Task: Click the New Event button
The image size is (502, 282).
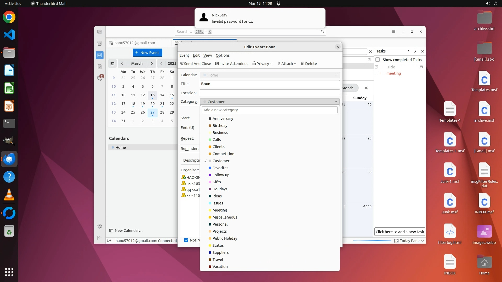Action: (147, 52)
